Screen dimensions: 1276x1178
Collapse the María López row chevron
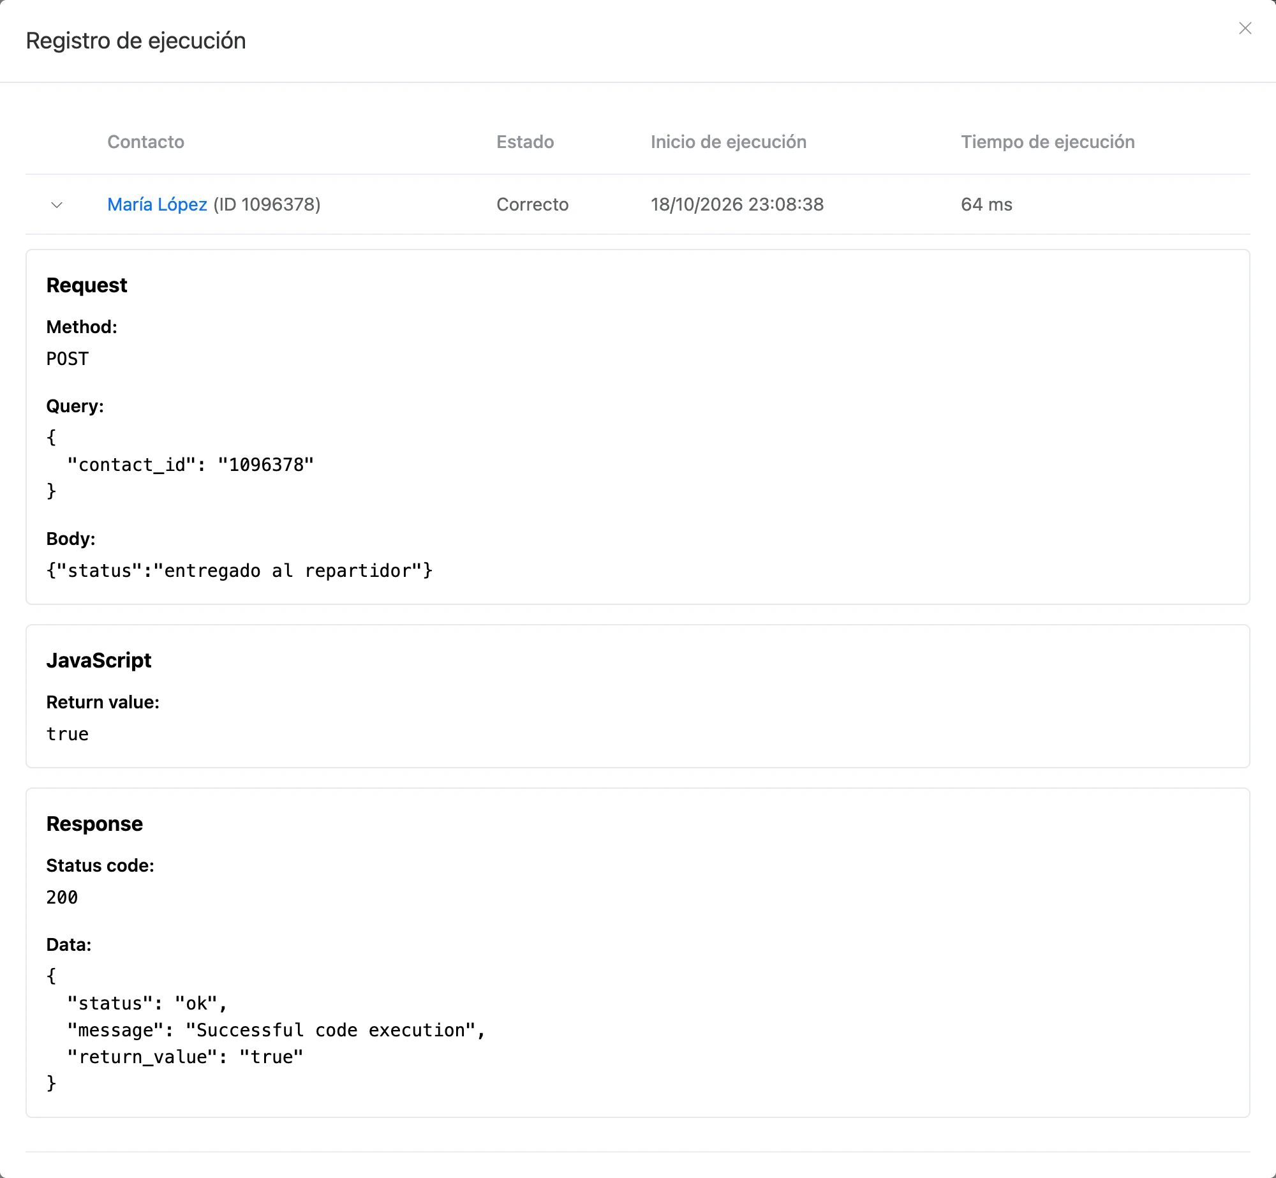57,205
